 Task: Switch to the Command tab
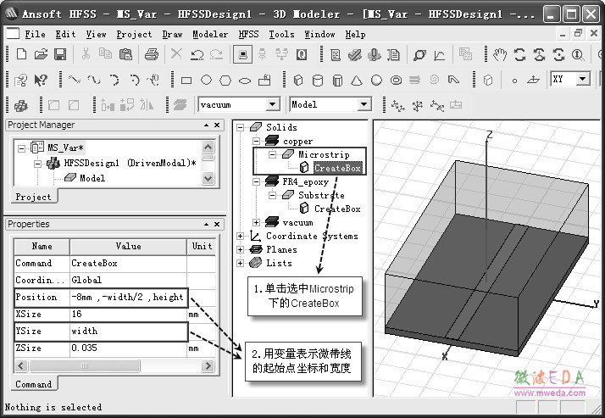point(34,384)
